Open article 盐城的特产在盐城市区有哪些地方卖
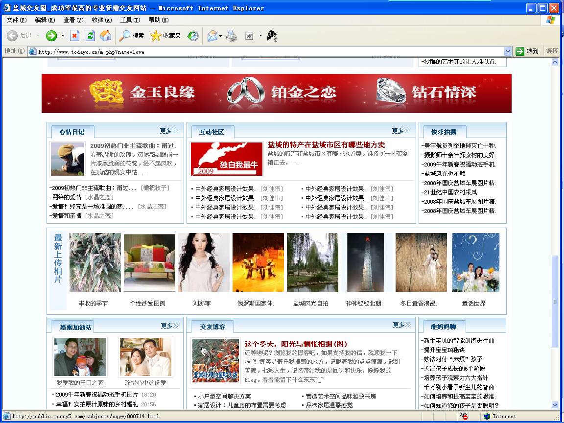The image size is (564, 423). coord(326,145)
